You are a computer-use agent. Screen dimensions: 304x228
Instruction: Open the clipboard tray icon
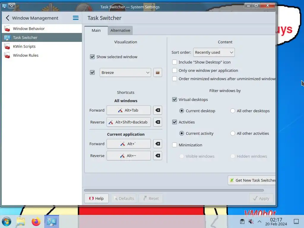tap(242, 221)
